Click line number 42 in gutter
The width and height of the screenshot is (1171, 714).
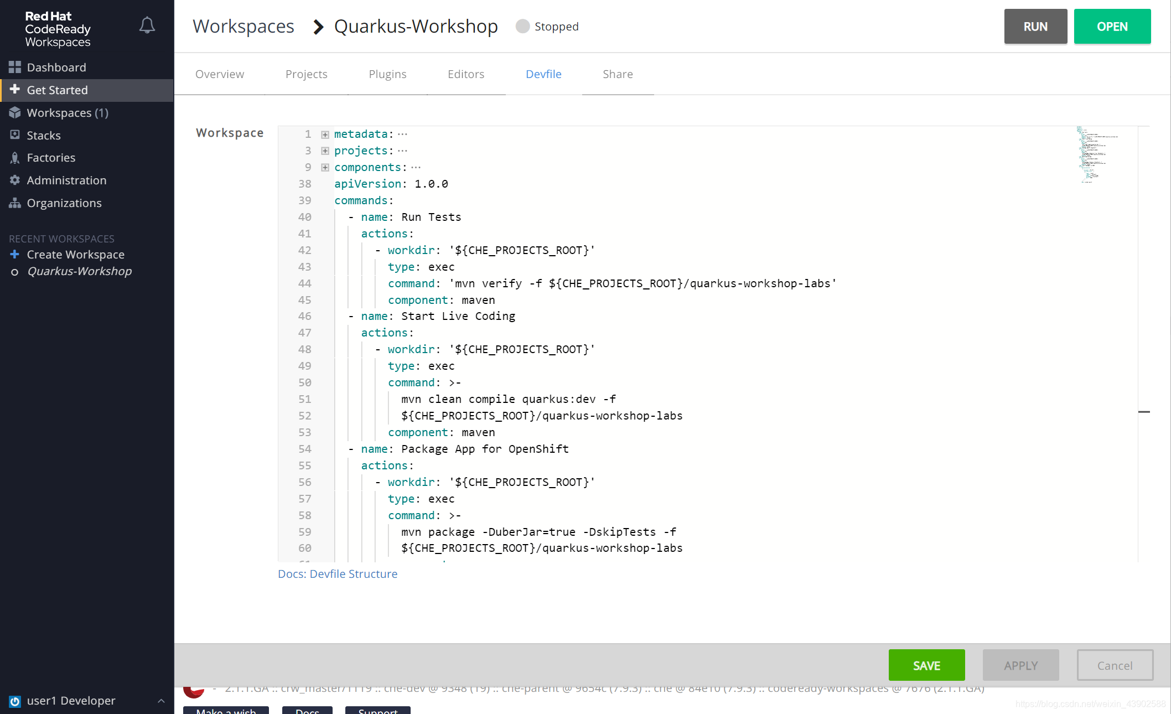pos(304,250)
